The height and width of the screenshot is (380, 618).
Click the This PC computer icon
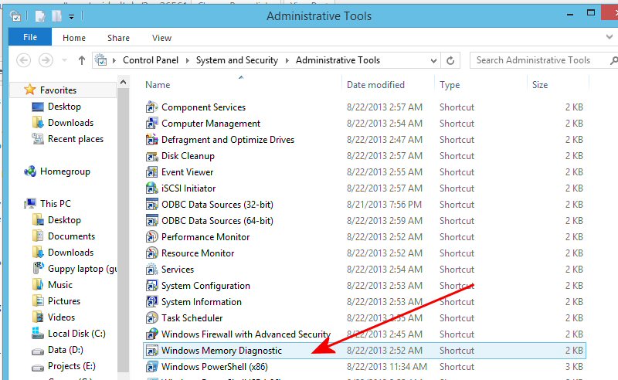coord(30,204)
